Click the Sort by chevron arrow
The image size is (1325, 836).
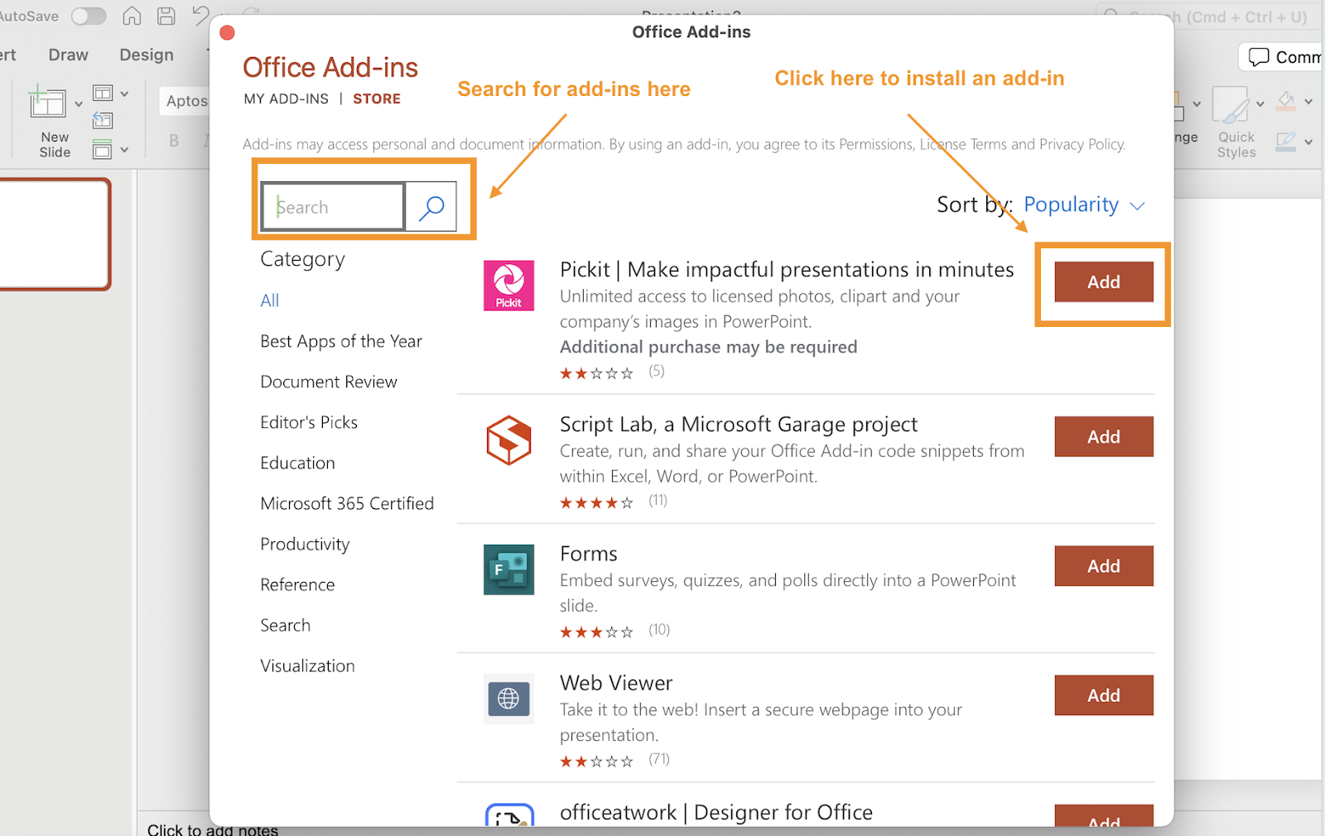point(1138,206)
